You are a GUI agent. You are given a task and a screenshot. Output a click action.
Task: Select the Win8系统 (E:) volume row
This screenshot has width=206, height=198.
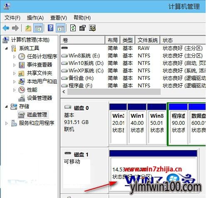pos(133,56)
